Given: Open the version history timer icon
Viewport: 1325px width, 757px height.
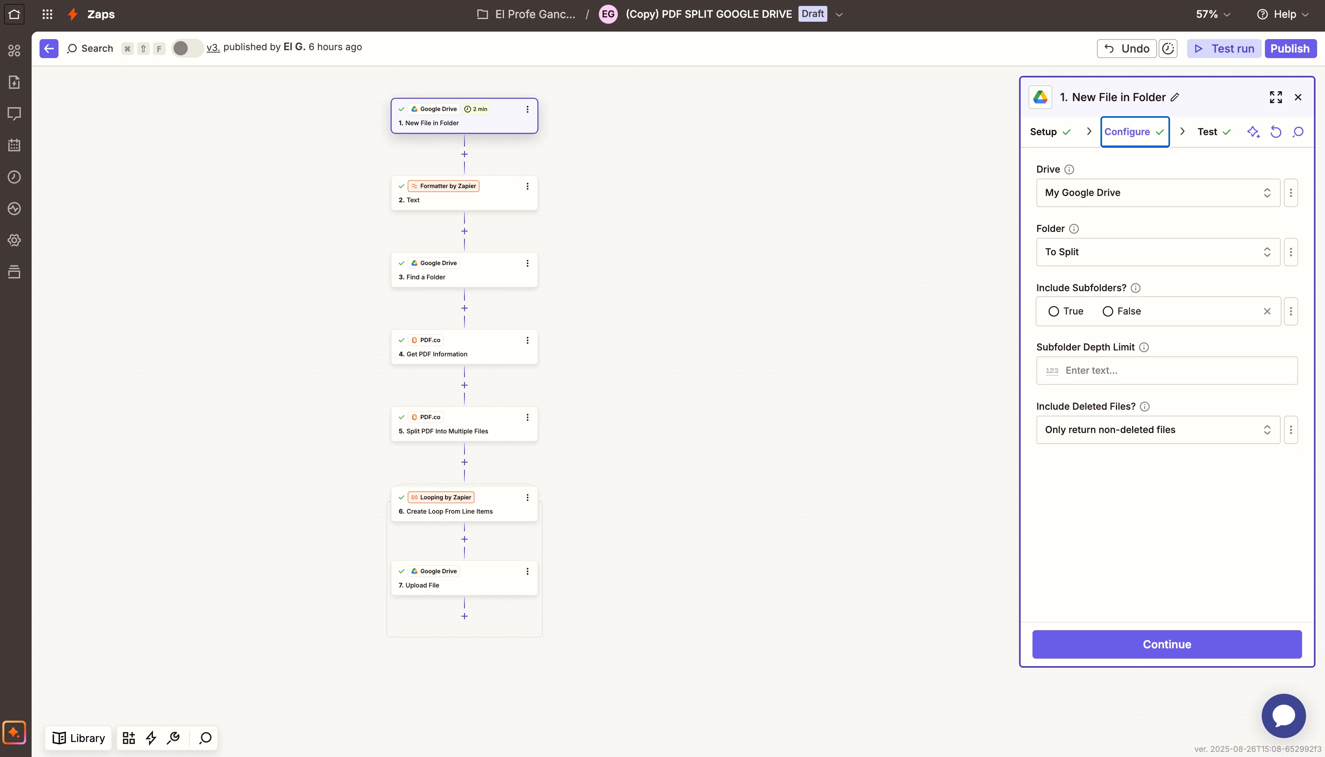Looking at the screenshot, I should (1168, 48).
